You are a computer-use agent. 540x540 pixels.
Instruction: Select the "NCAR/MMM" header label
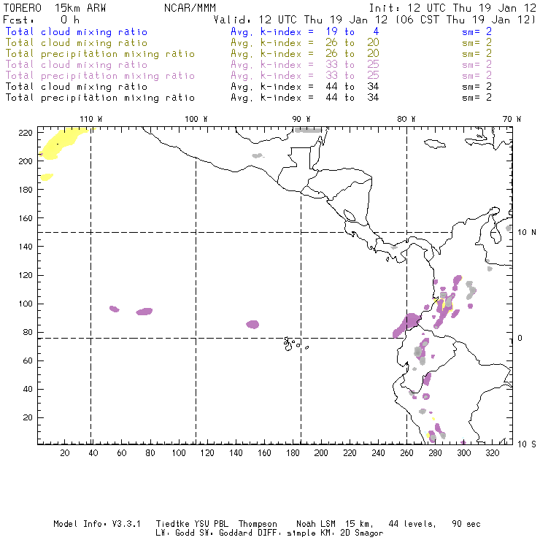(x=190, y=8)
